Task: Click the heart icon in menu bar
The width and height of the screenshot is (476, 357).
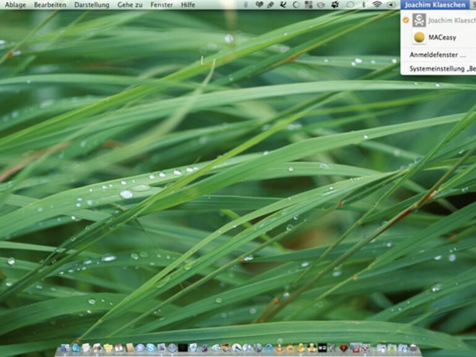Action: pyautogui.click(x=259, y=4)
